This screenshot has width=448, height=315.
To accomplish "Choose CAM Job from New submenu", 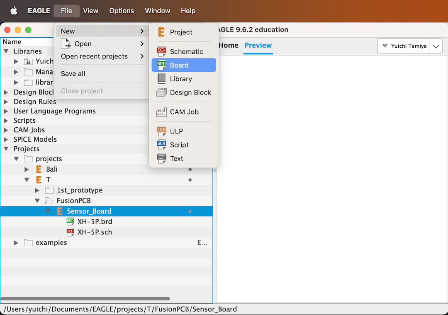I will (x=184, y=112).
